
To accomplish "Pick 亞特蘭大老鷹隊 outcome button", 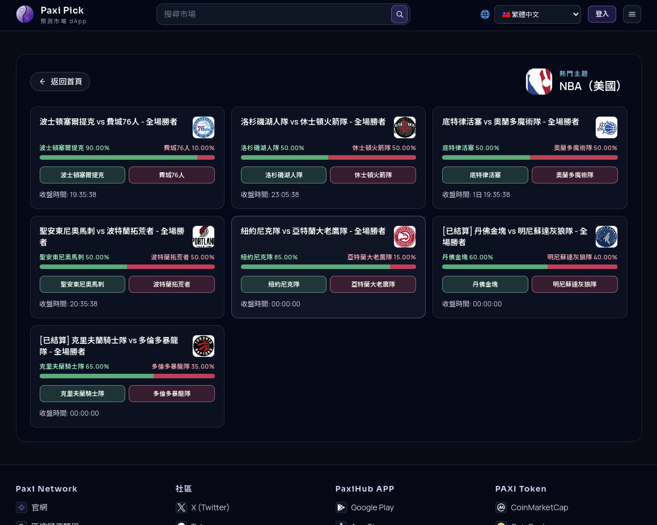I will [x=373, y=284].
